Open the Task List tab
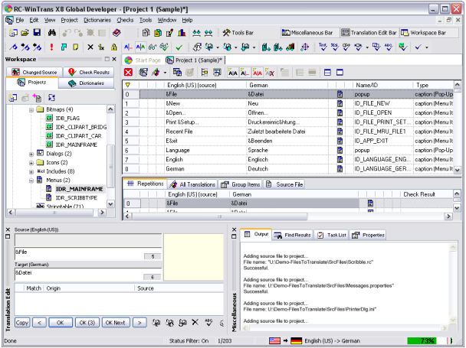The width and height of the screenshot is (466, 348). [331, 235]
